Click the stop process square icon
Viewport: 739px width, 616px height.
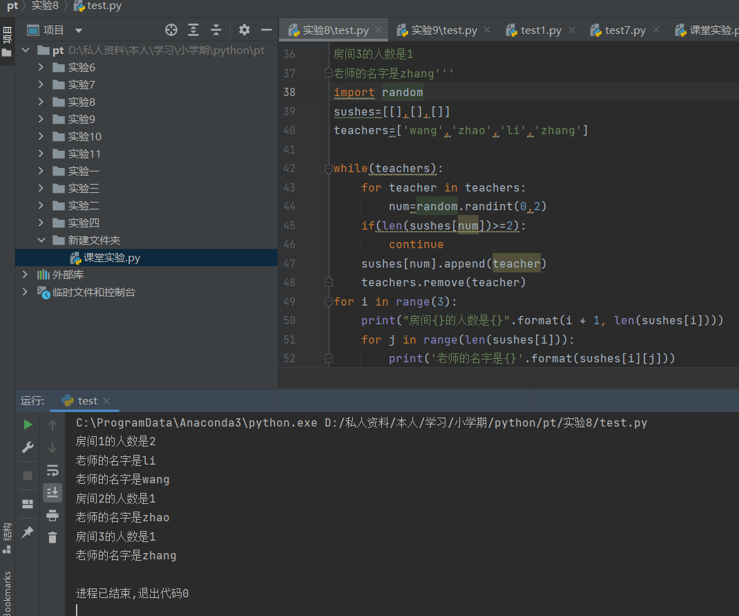pos(28,476)
